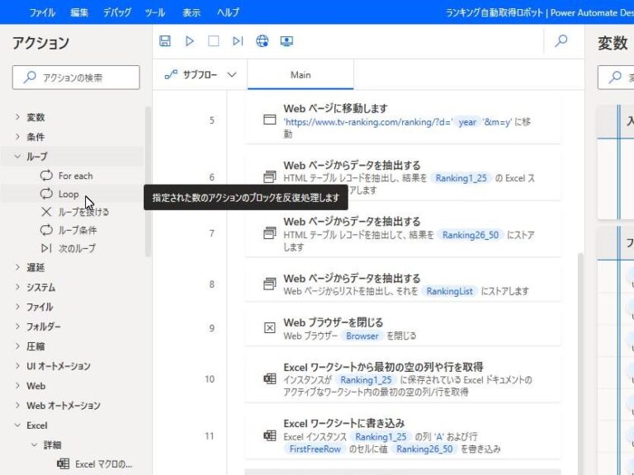Screen dimensions: 634x475
Task: Open the web recorder globe icon
Action: tap(262, 40)
